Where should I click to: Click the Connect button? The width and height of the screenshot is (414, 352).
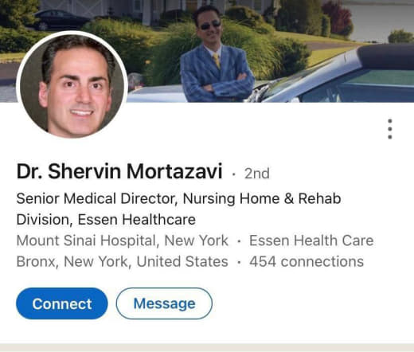tap(62, 303)
